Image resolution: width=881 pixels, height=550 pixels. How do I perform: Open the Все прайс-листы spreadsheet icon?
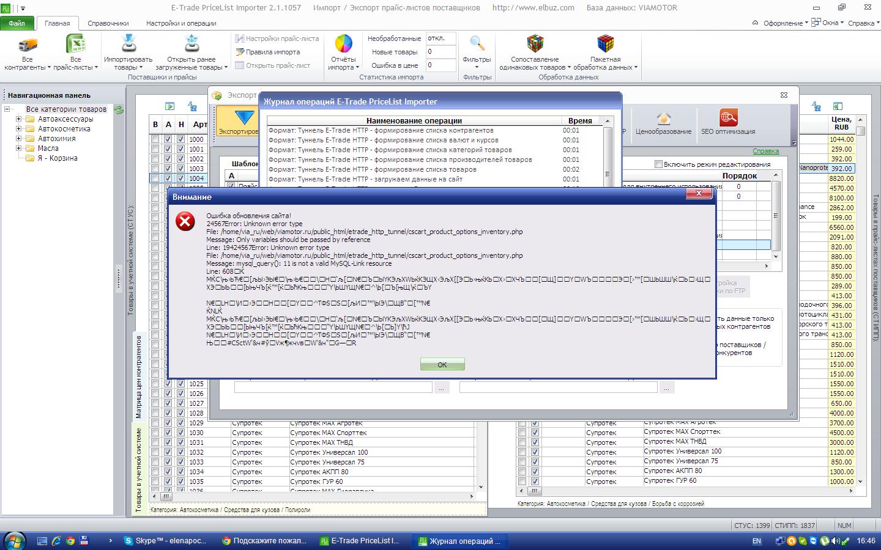pos(75,45)
